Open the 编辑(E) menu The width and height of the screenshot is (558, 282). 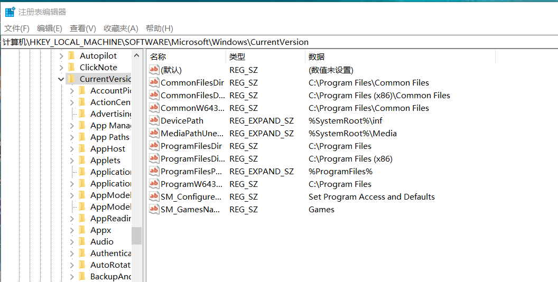[50, 29]
